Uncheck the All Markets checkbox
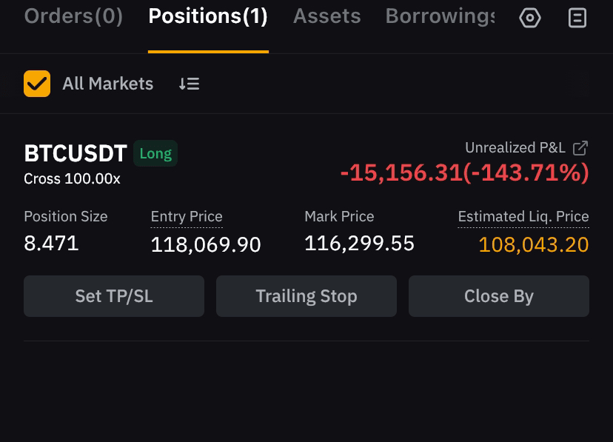The image size is (613, 442). click(x=37, y=84)
